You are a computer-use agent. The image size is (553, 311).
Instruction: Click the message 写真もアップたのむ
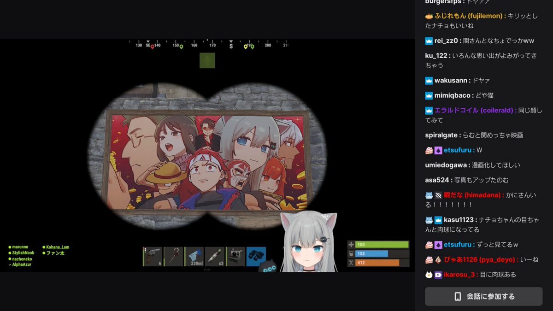click(482, 180)
